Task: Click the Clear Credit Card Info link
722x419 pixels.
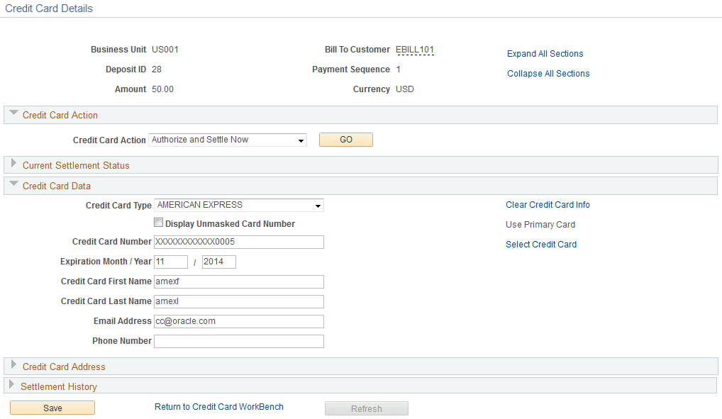Action: pos(548,204)
